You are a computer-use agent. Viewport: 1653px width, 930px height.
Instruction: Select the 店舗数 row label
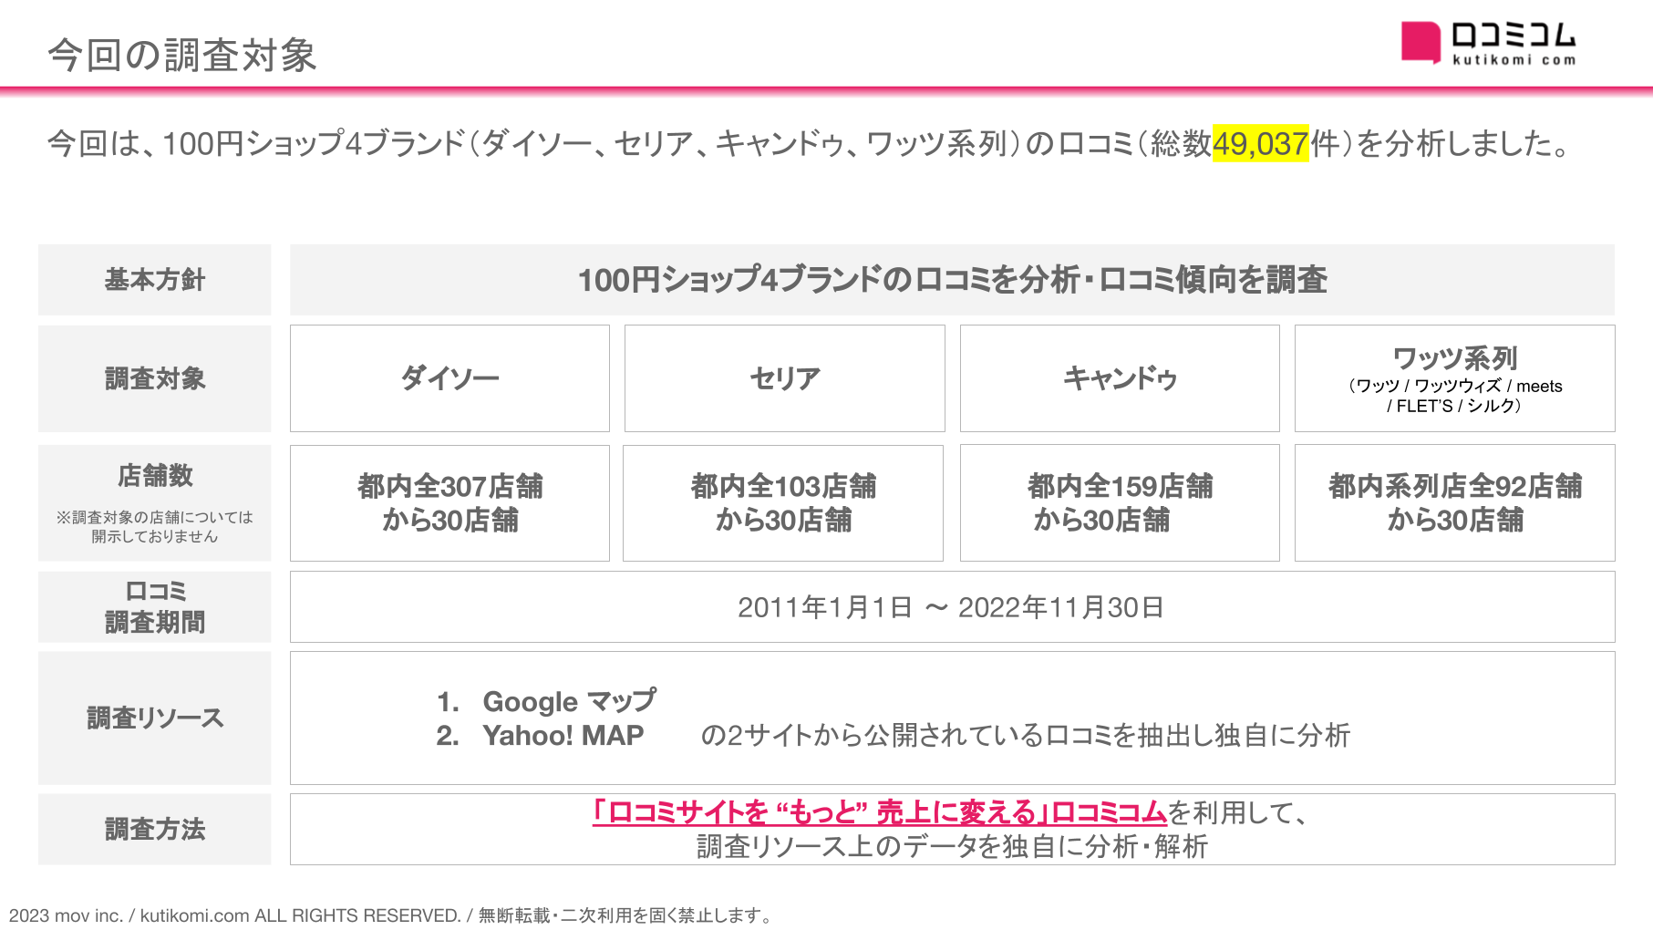point(155,503)
